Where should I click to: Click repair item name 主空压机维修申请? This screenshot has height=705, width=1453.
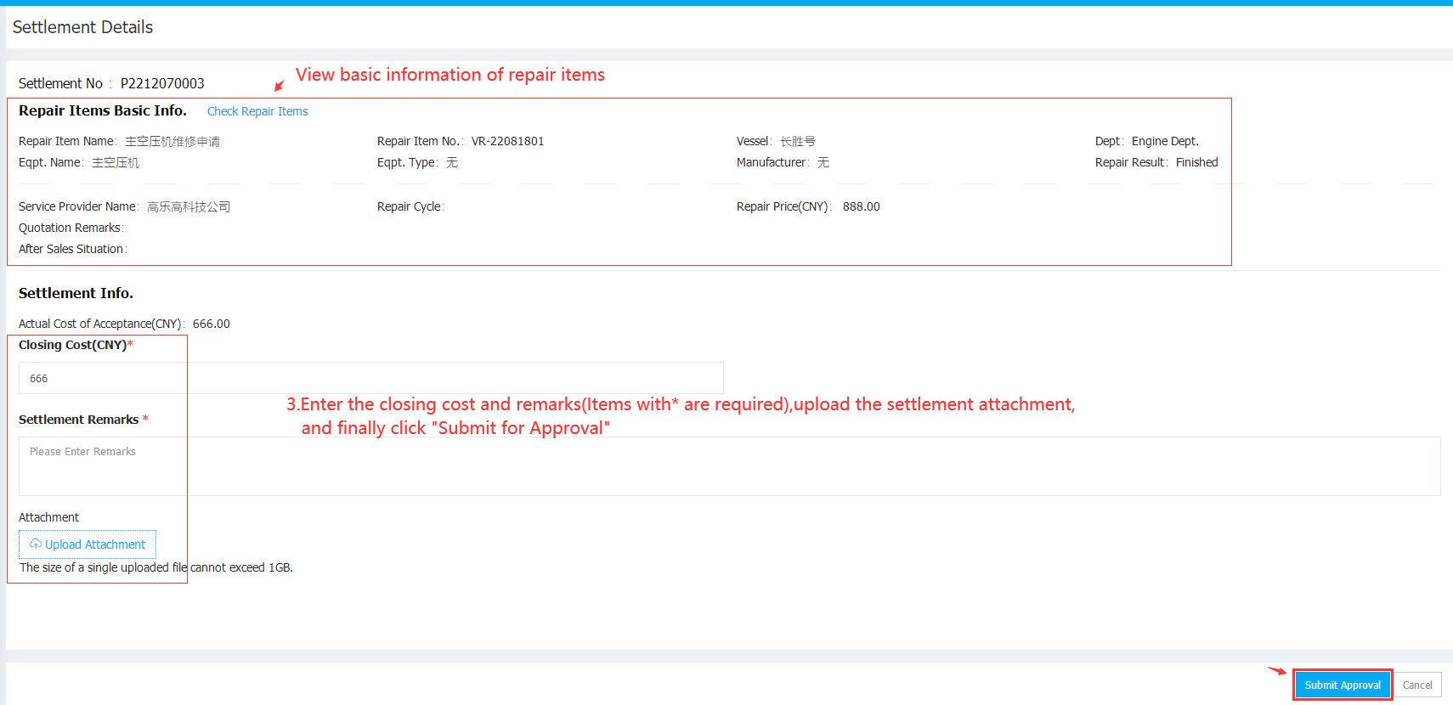click(172, 141)
